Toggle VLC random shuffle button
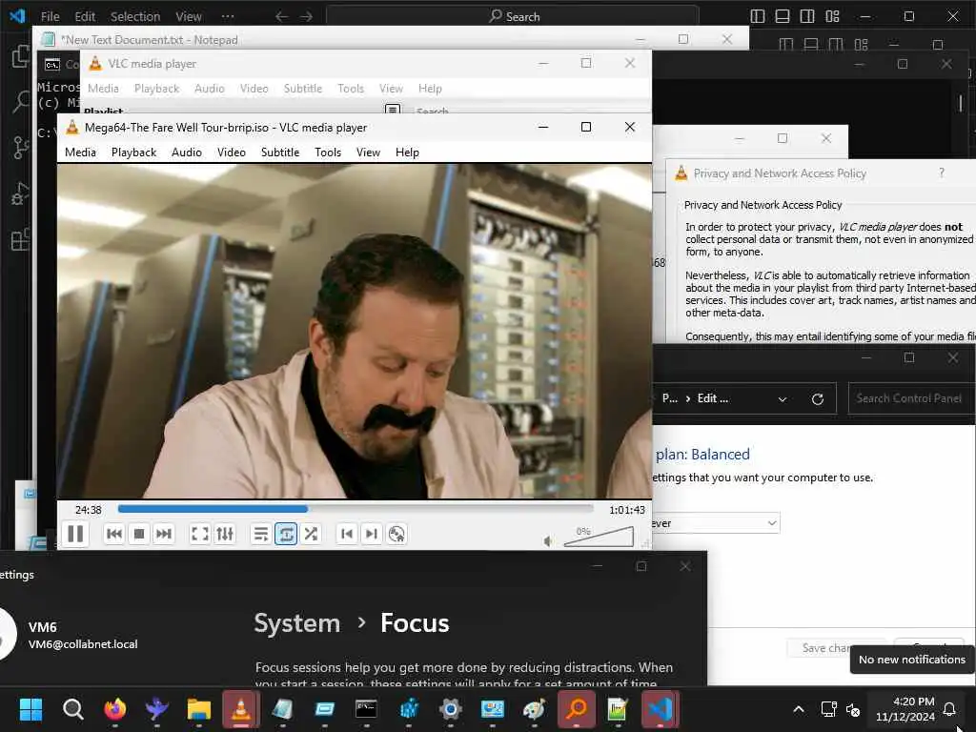The width and height of the screenshot is (976, 732). point(311,534)
